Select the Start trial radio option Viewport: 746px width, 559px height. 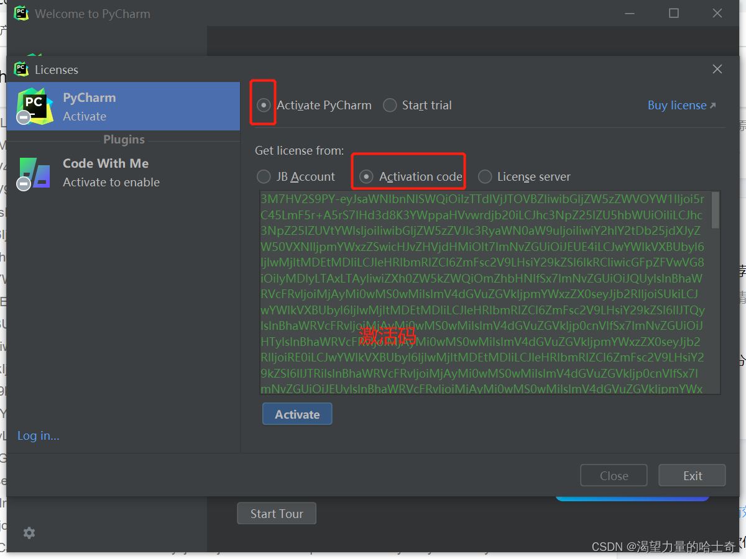pos(390,105)
